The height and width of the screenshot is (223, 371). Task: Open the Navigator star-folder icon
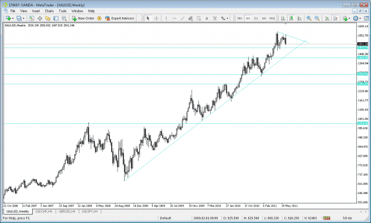[48, 18]
